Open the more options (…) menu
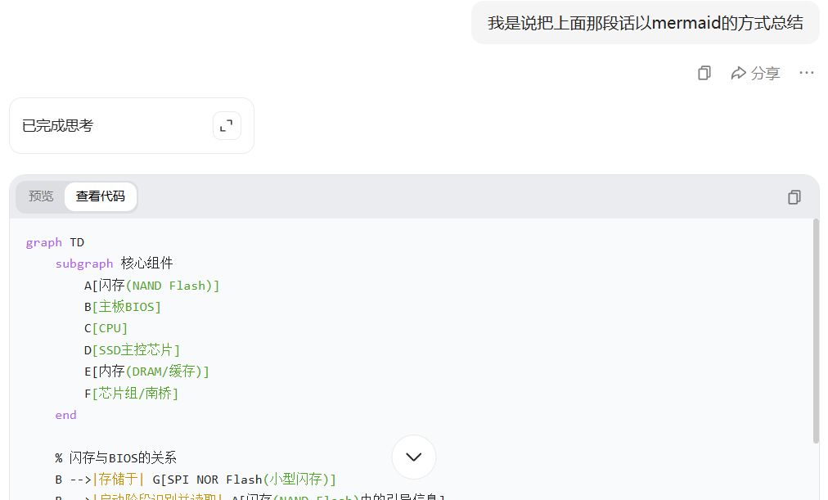 806,73
